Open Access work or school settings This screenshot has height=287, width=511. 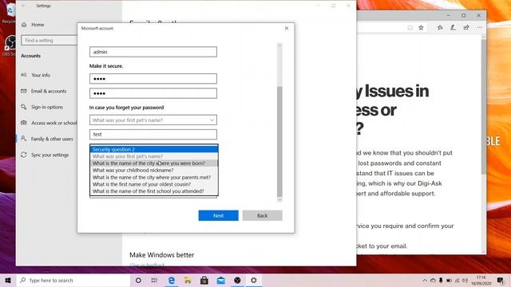pos(49,123)
